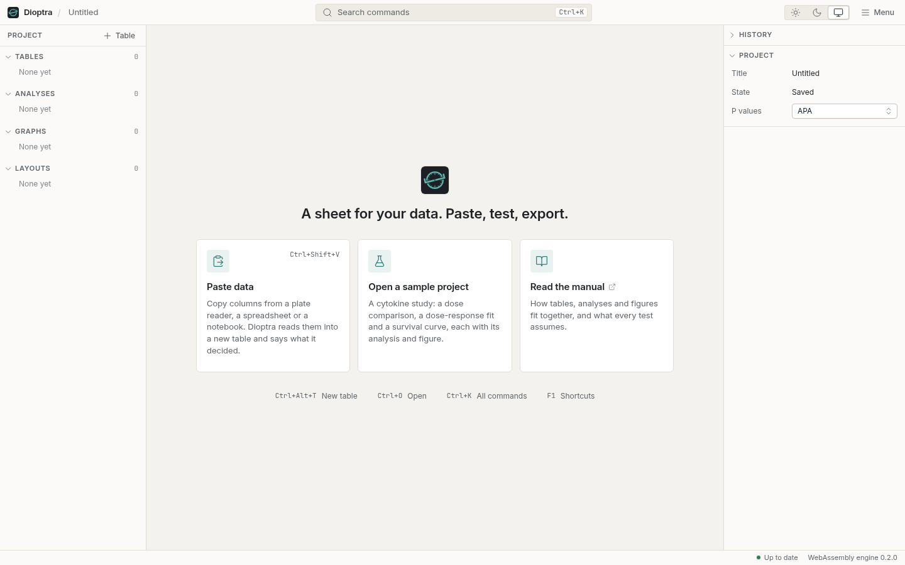Open the hamburger Menu
Viewport: 905px width, 565px height.
pyautogui.click(x=877, y=13)
